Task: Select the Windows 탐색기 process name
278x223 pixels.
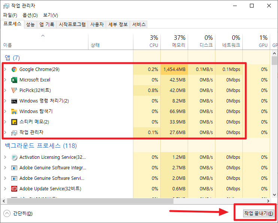Action: coord(36,111)
